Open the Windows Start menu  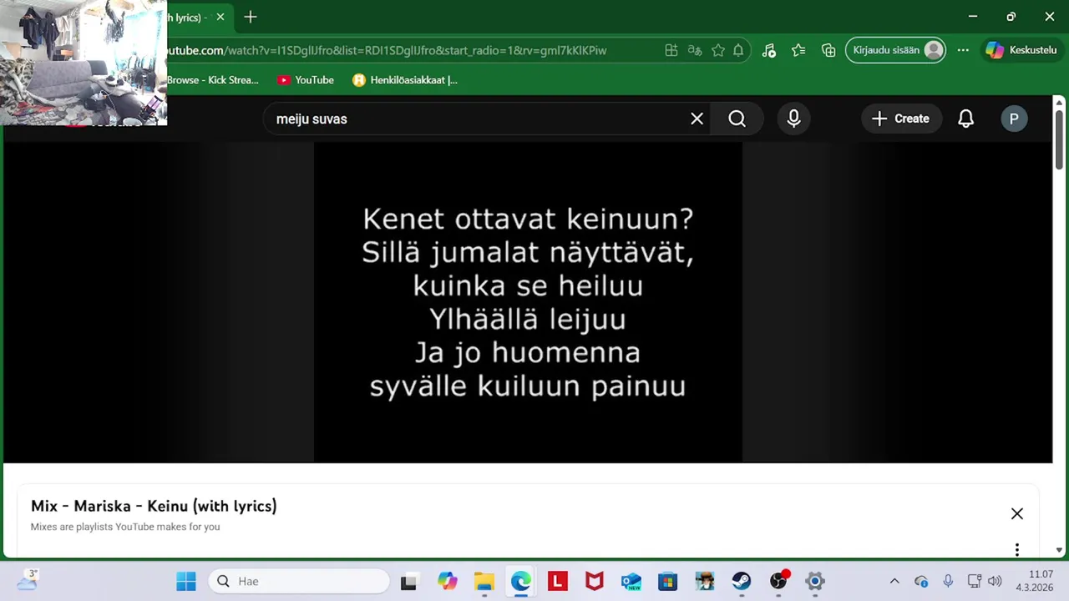click(x=186, y=581)
